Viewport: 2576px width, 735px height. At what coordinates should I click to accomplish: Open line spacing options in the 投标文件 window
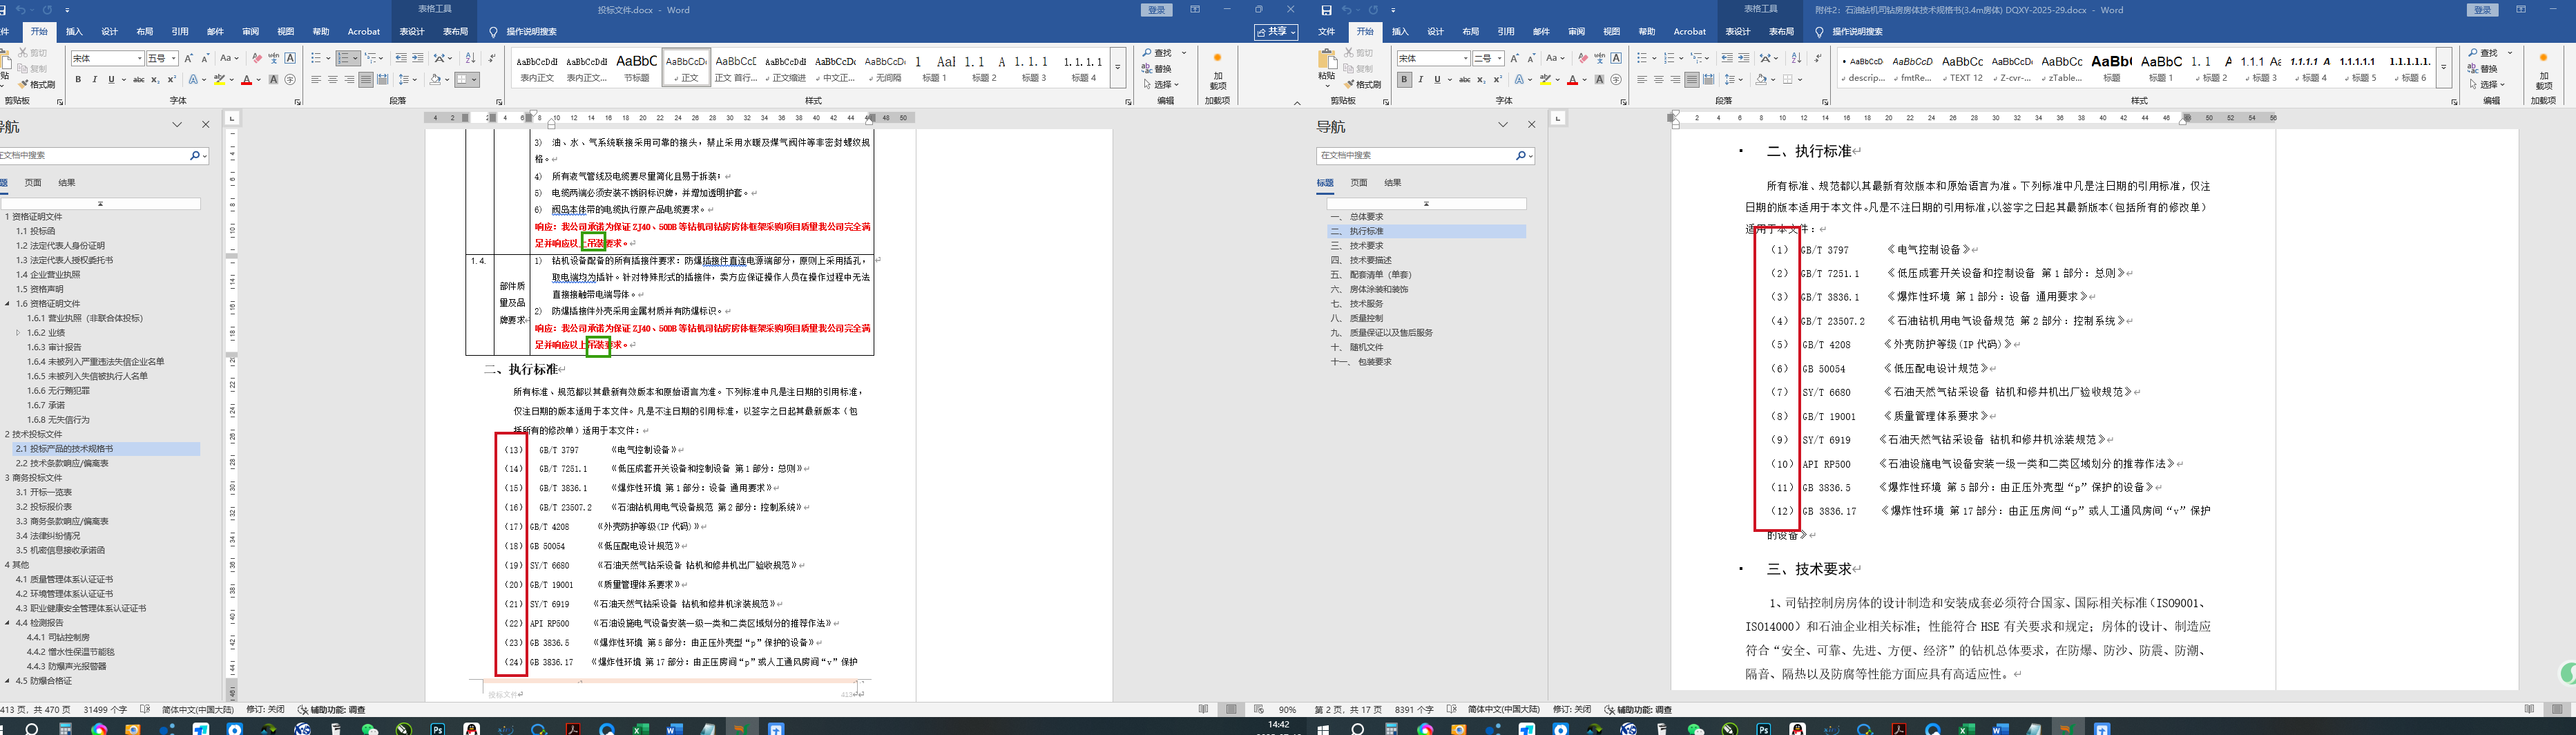coord(407,80)
